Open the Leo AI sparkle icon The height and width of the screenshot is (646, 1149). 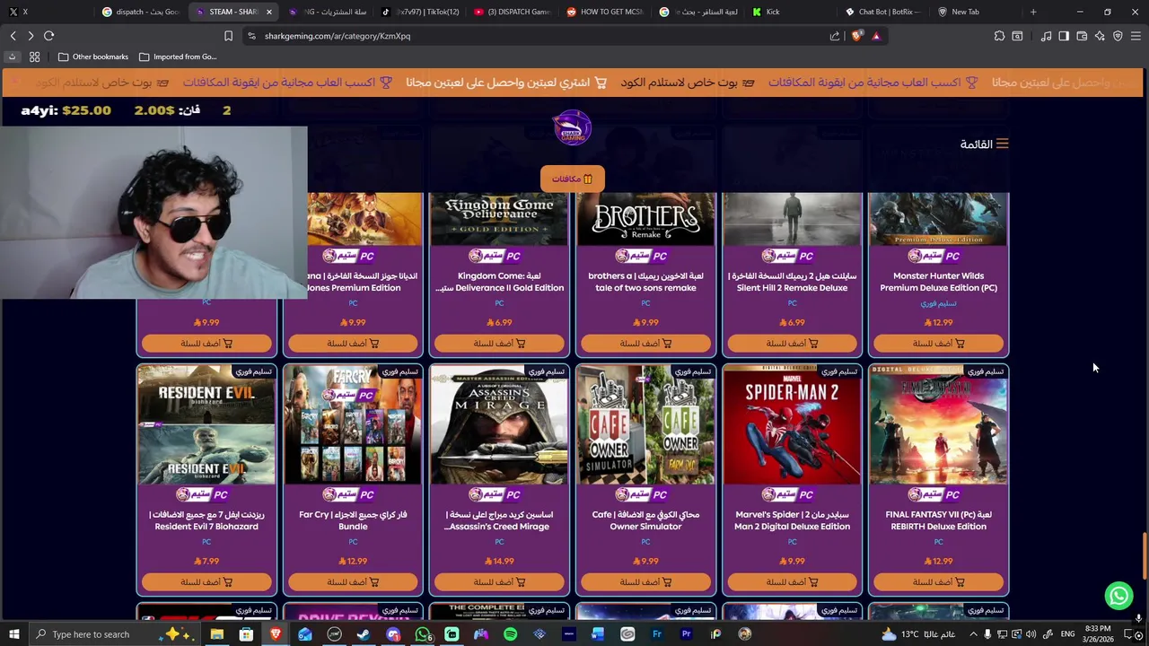click(1100, 36)
